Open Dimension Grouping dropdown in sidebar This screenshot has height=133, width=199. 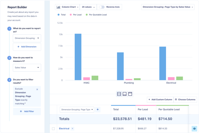pyautogui.click(x=27, y=38)
